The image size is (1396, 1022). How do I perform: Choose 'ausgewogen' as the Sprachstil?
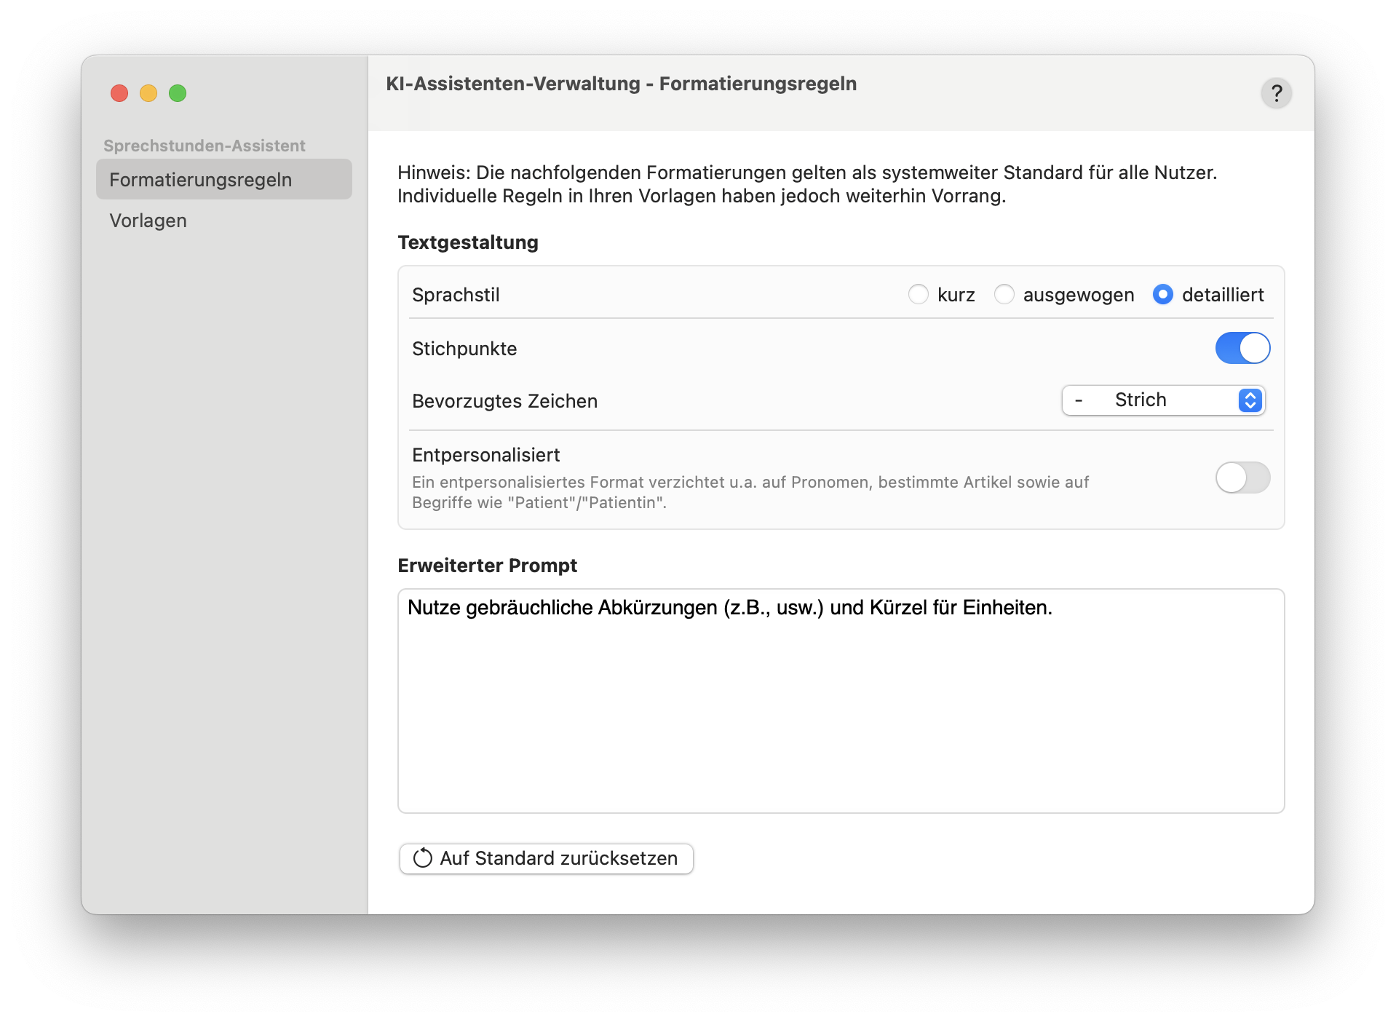1004,295
